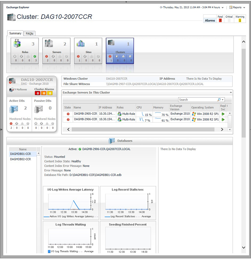The width and height of the screenshot is (251, 259).
Task: Click the Multi-Role icon for DAGMB-2906-CCR
Action: pyautogui.click(x=119, y=119)
